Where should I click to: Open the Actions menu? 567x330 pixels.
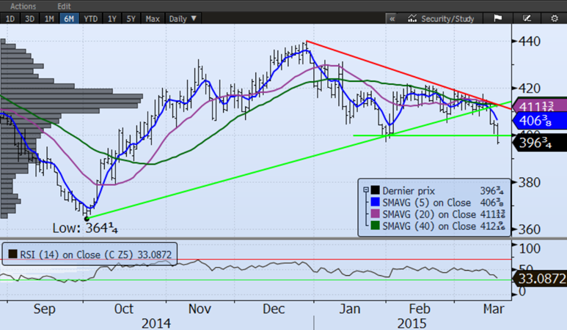(23, 6)
